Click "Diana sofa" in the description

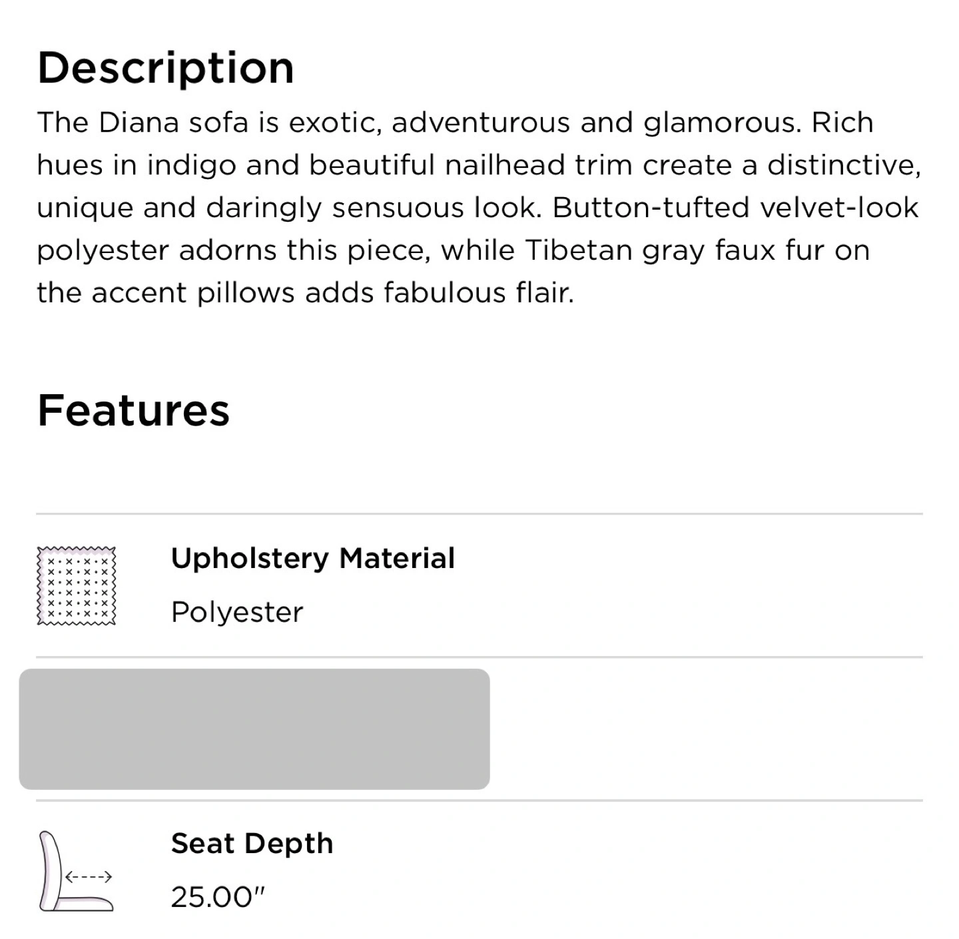coord(173,123)
